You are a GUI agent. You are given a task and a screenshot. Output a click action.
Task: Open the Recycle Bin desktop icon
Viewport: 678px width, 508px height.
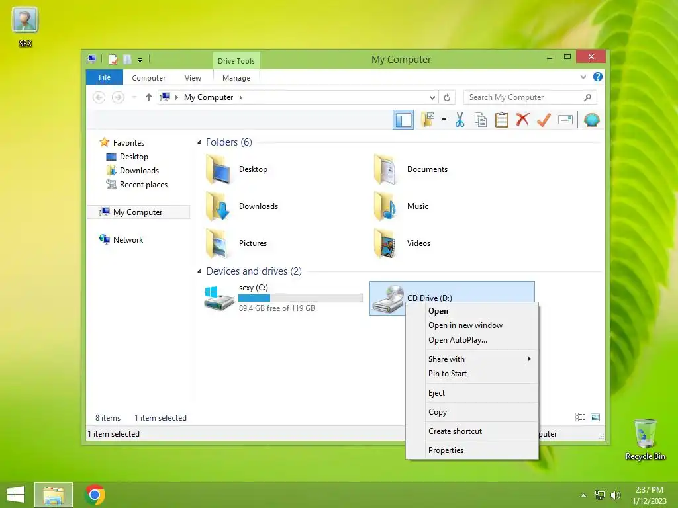point(645,439)
